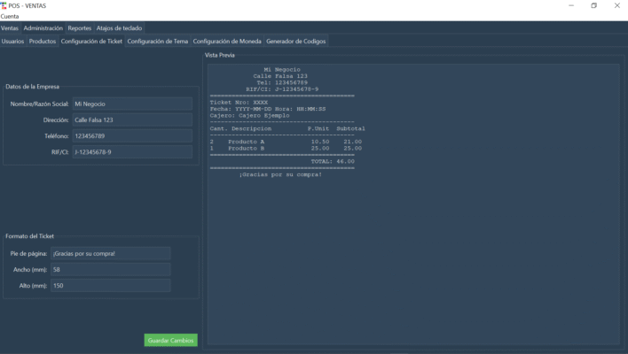Click the '¡Gracias por su compra!' preview footer
This screenshot has height=354, width=628.
280,174
